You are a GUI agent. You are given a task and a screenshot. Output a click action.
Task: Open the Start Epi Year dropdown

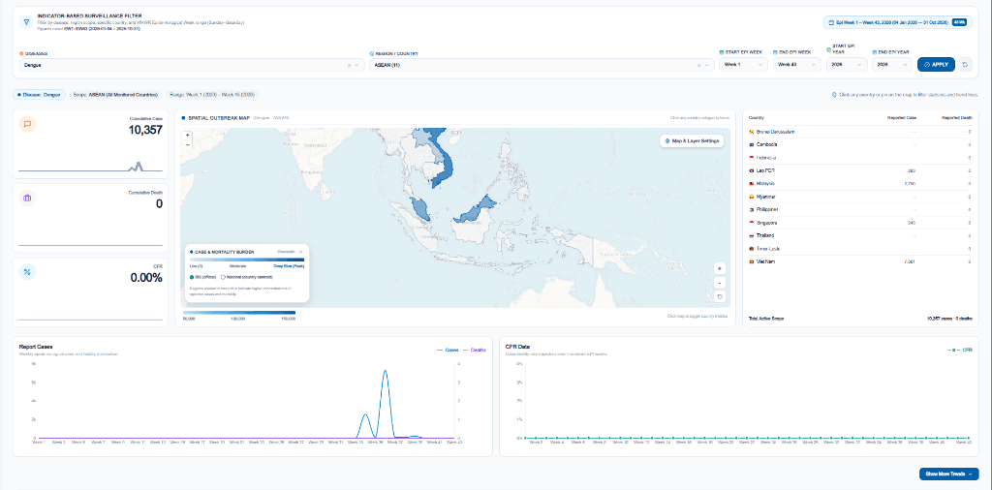(847, 65)
